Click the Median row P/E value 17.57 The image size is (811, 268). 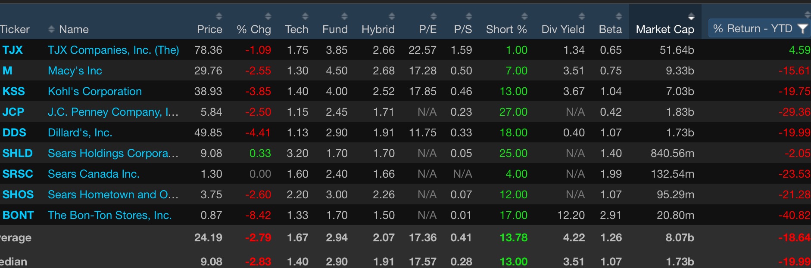[422, 262]
